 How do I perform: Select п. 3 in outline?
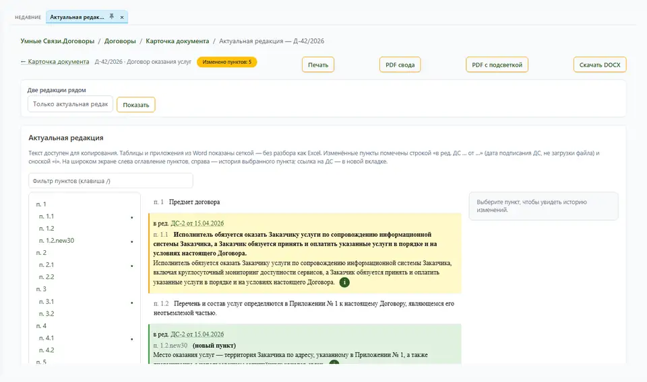click(x=41, y=289)
